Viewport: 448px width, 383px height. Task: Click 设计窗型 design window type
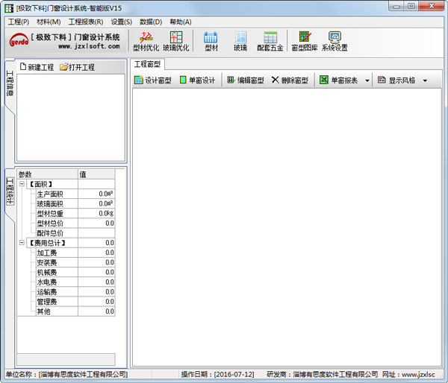tap(153, 80)
